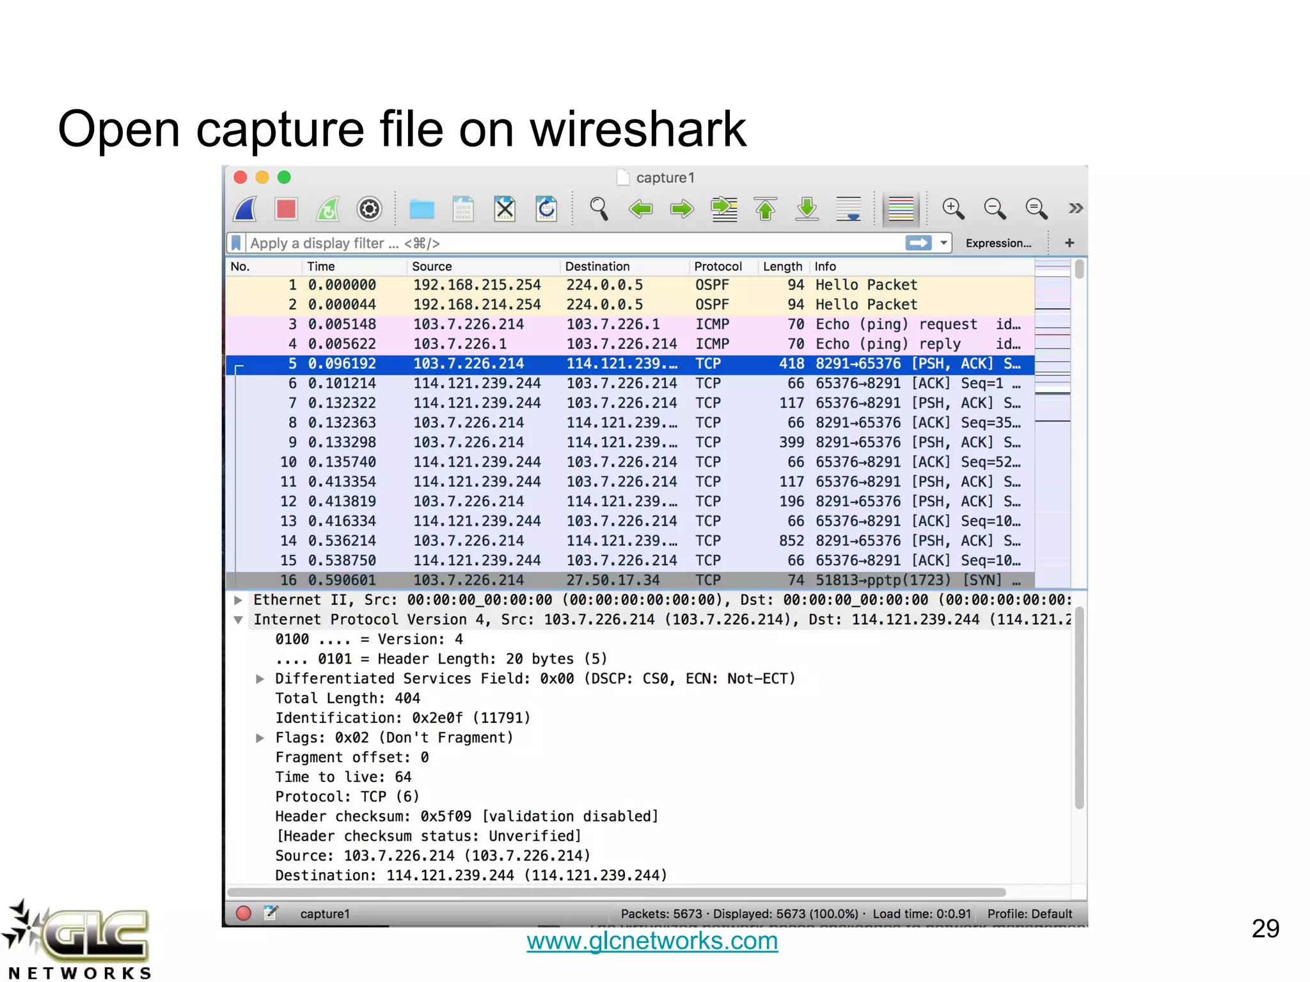Go to specified packet icon
The image size is (1310, 982).
724,209
